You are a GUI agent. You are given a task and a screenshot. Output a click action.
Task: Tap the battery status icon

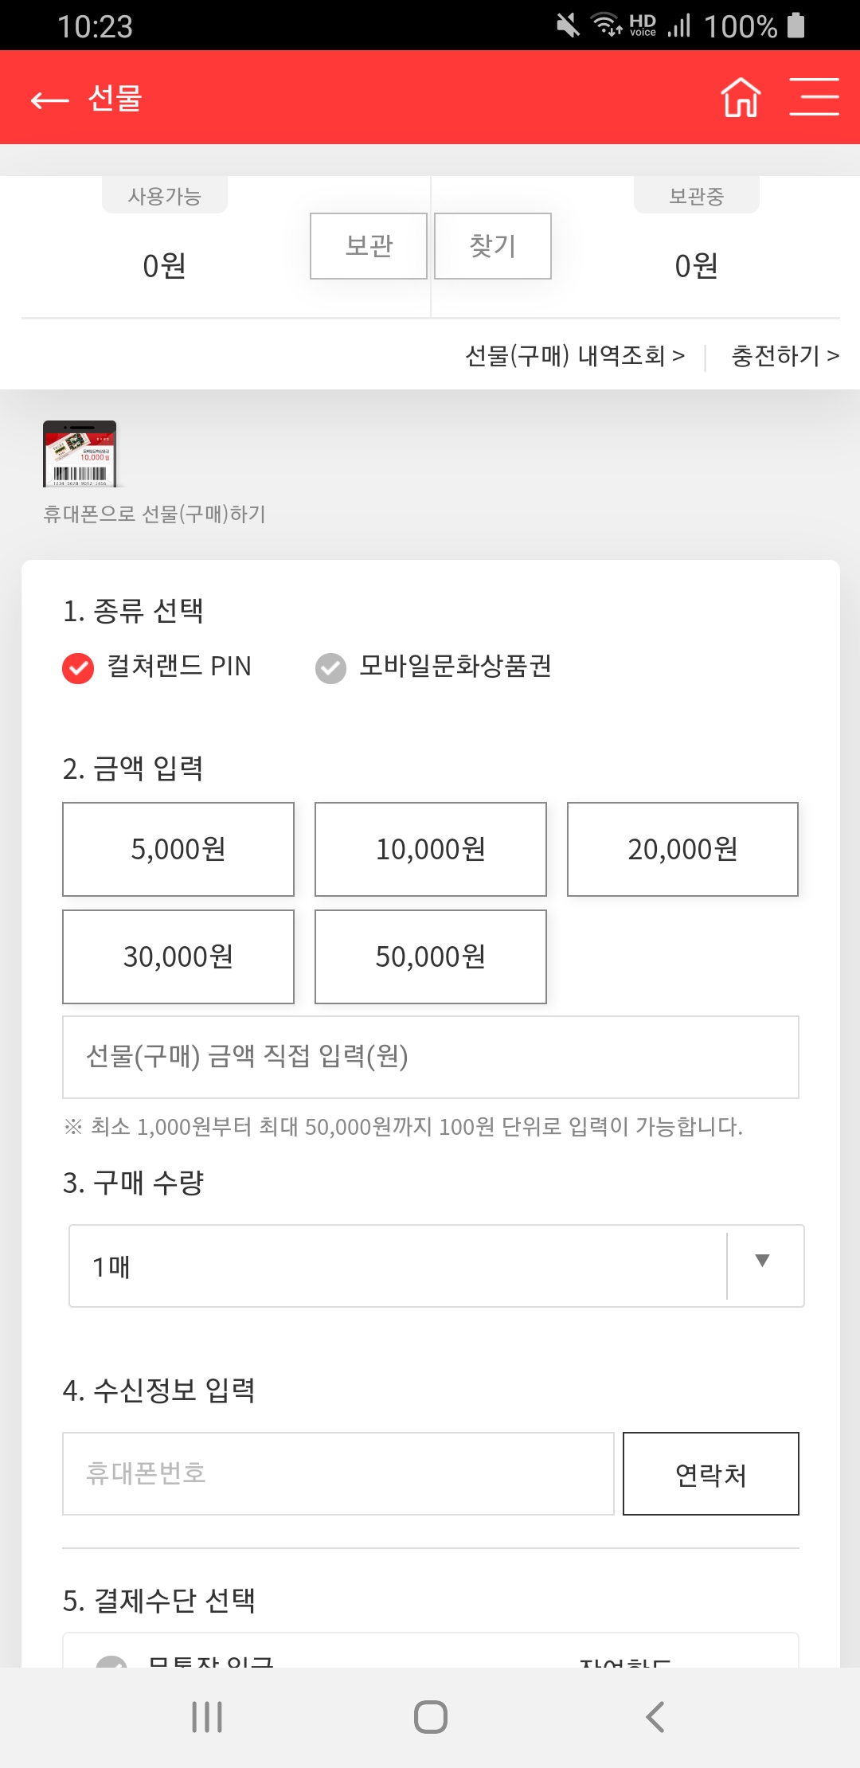pos(795,25)
